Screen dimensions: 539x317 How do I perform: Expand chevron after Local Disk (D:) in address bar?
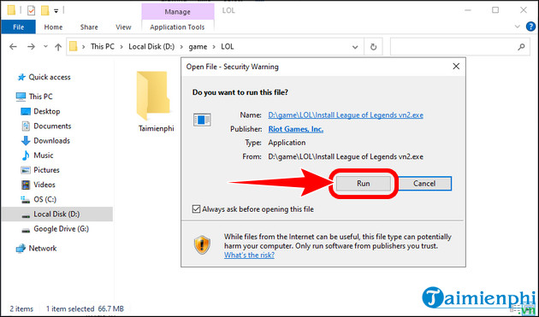pyautogui.click(x=181, y=47)
